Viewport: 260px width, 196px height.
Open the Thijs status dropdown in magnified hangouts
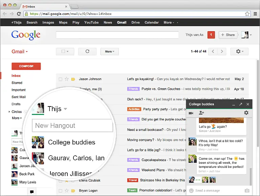pos(65,109)
